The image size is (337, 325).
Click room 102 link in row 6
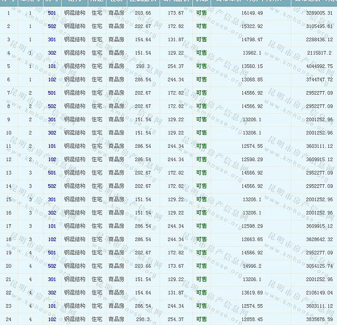click(x=52, y=79)
